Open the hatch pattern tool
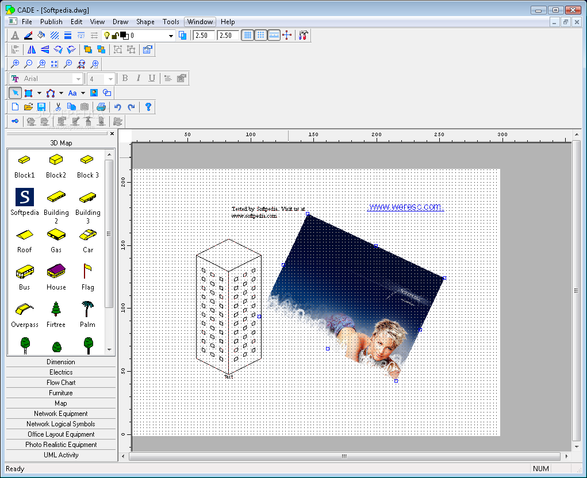The width and height of the screenshot is (587, 478). pyautogui.click(x=55, y=36)
